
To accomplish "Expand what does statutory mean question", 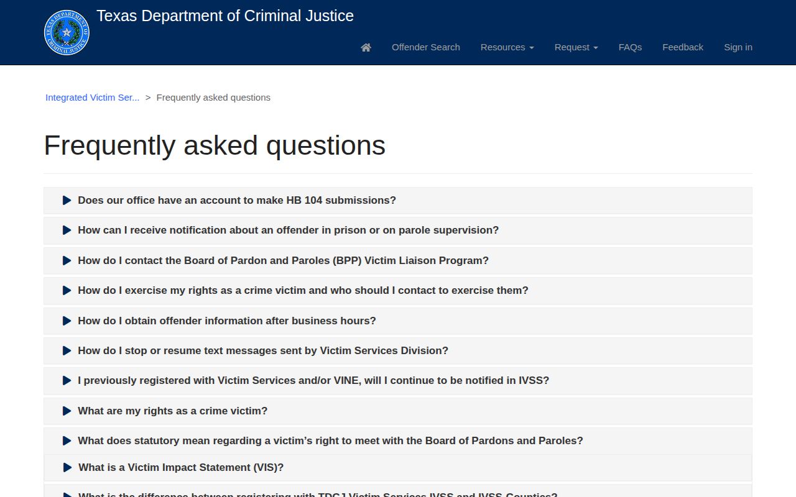I will (398, 440).
